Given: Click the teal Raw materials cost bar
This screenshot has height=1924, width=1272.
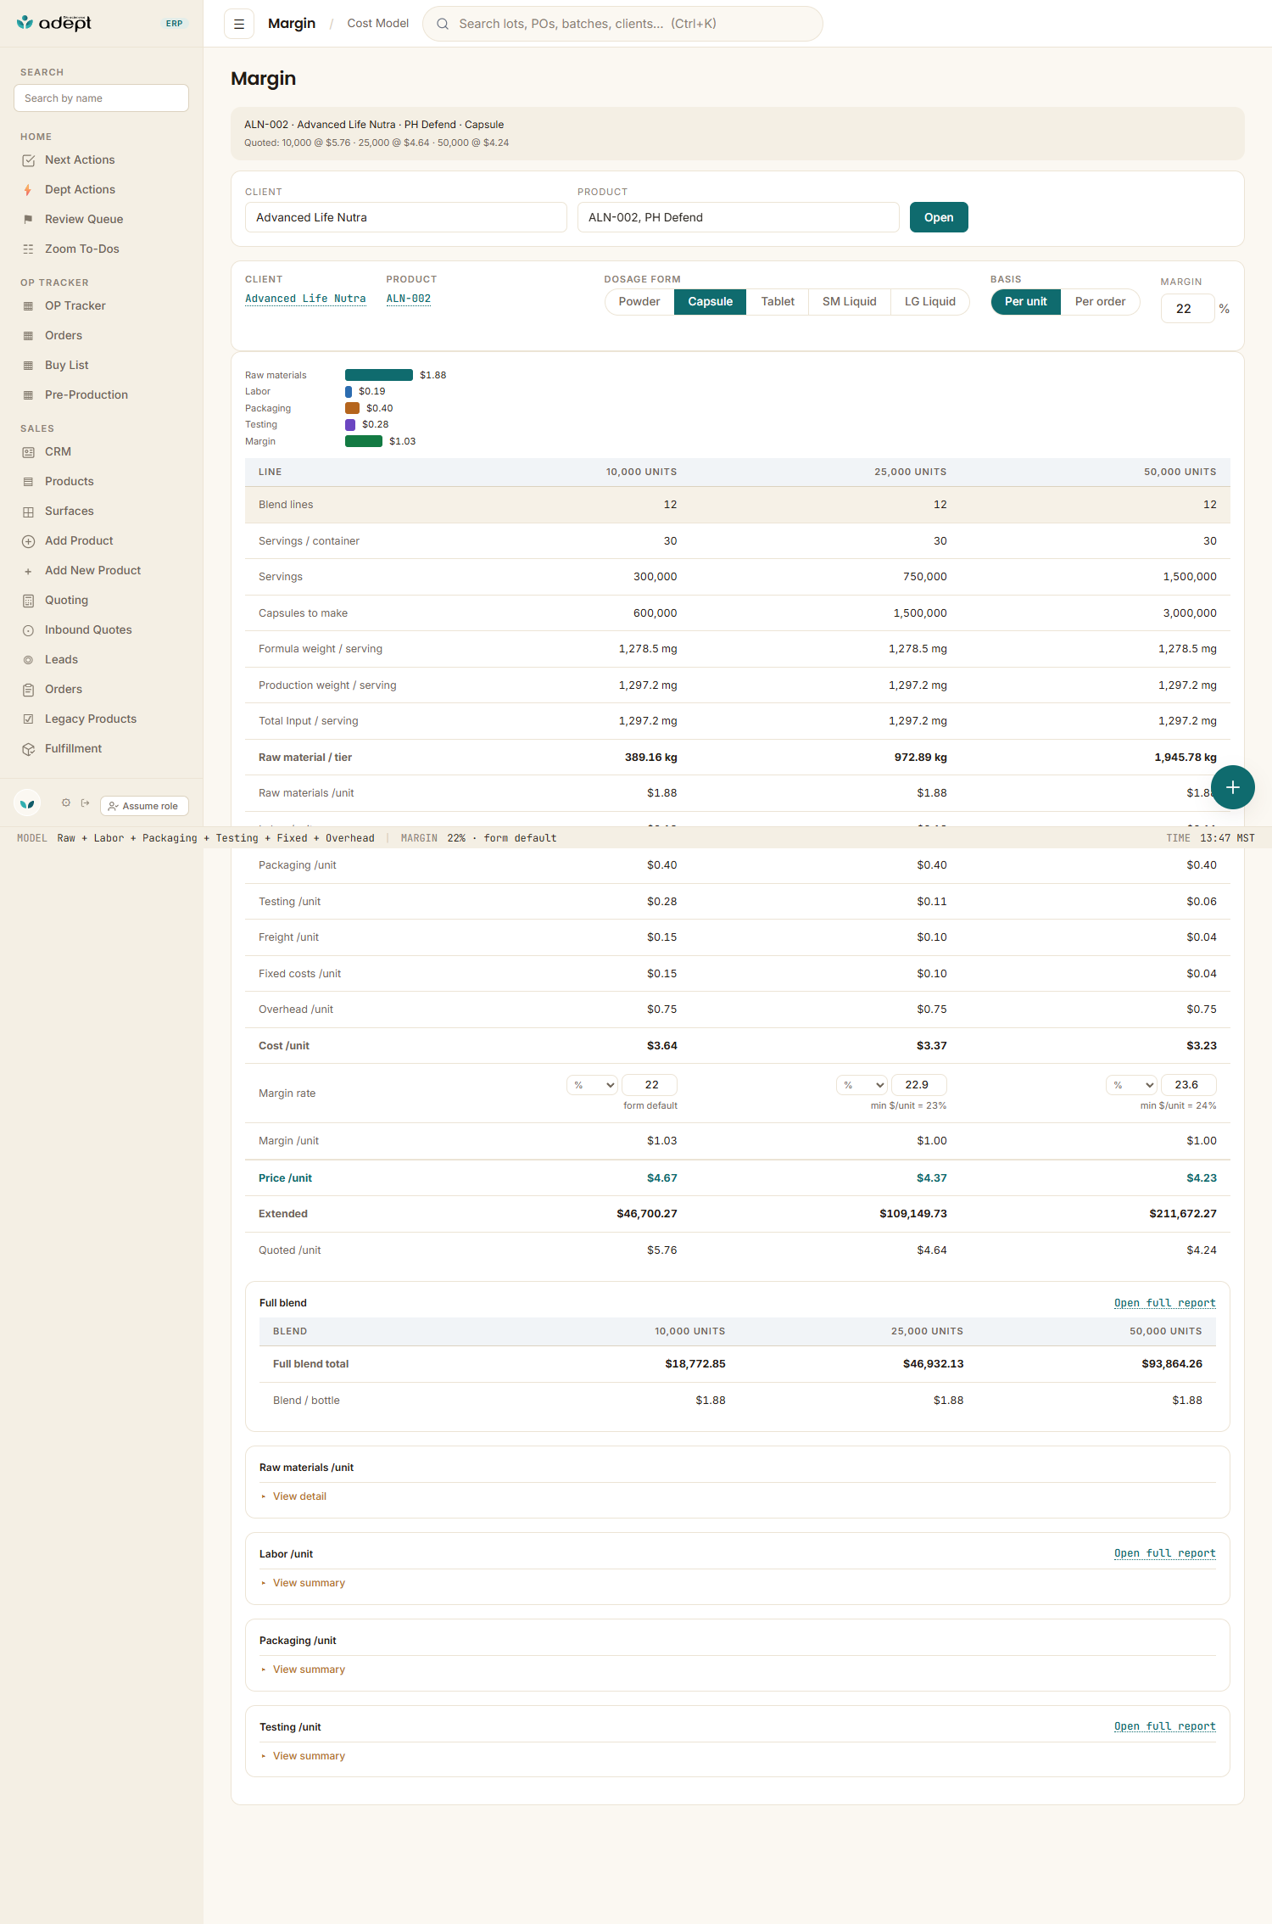Looking at the screenshot, I should pos(379,375).
